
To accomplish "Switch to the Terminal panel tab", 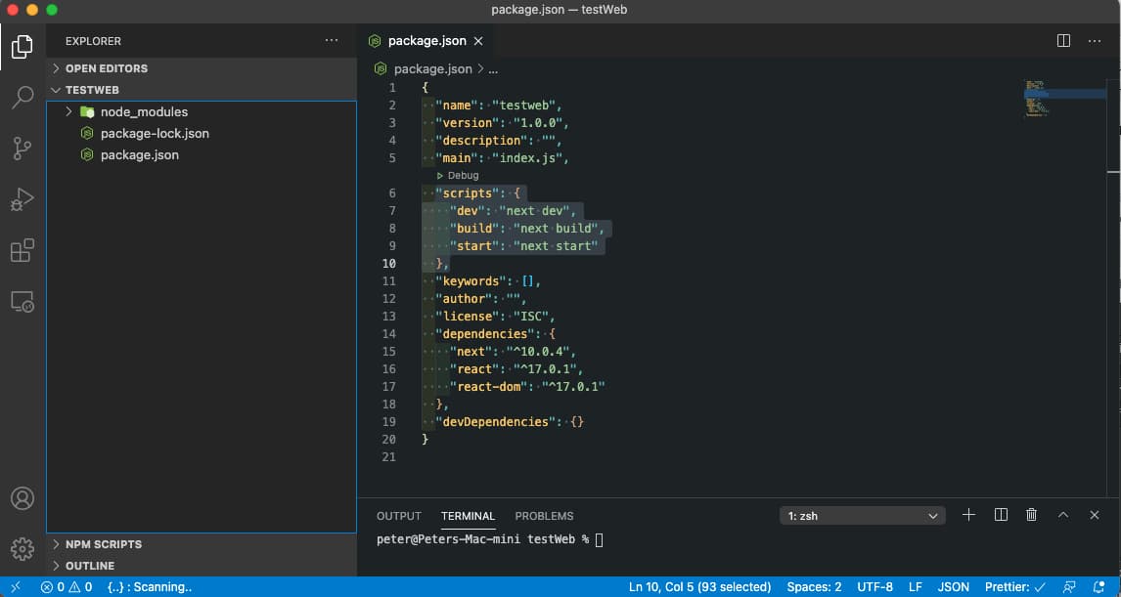I will (x=469, y=516).
